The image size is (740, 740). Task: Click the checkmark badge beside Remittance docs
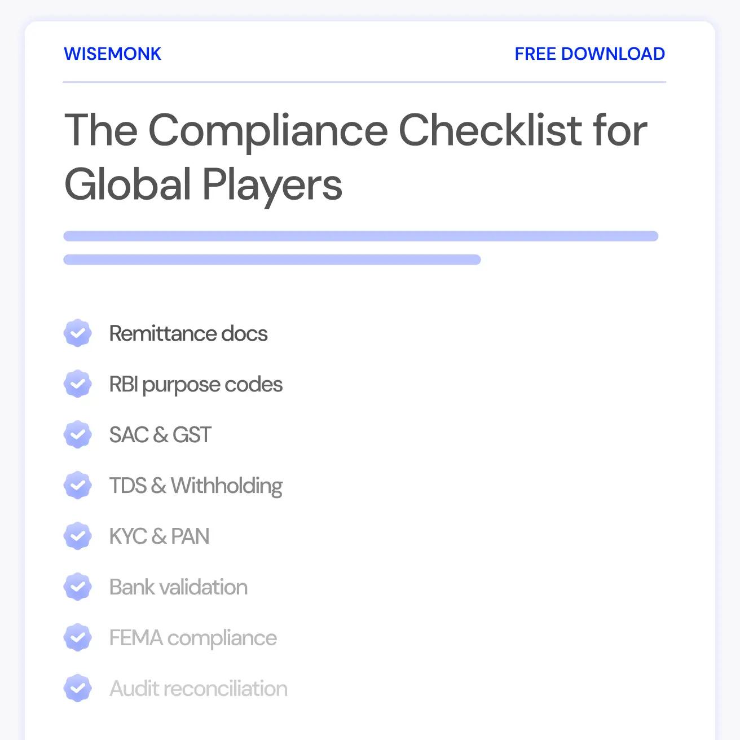(78, 333)
